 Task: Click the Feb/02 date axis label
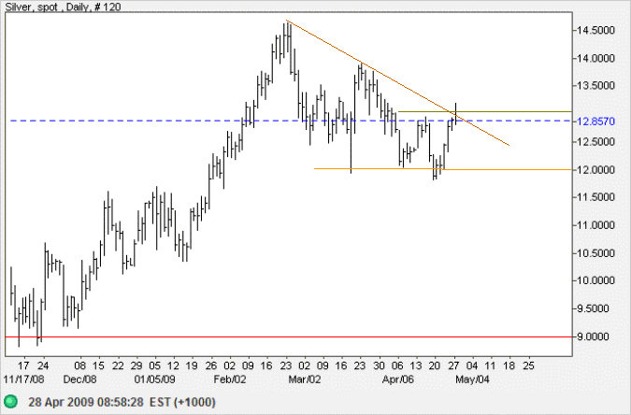pyautogui.click(x=230, y=379)
